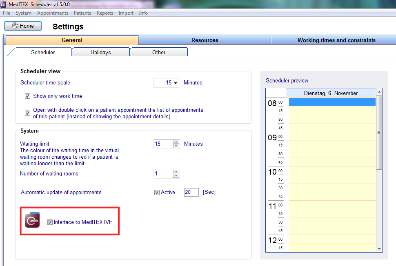Screen dimensions: 396x266
Task: Click the 10 hour label in preview
Action: [x=272, y=172]
